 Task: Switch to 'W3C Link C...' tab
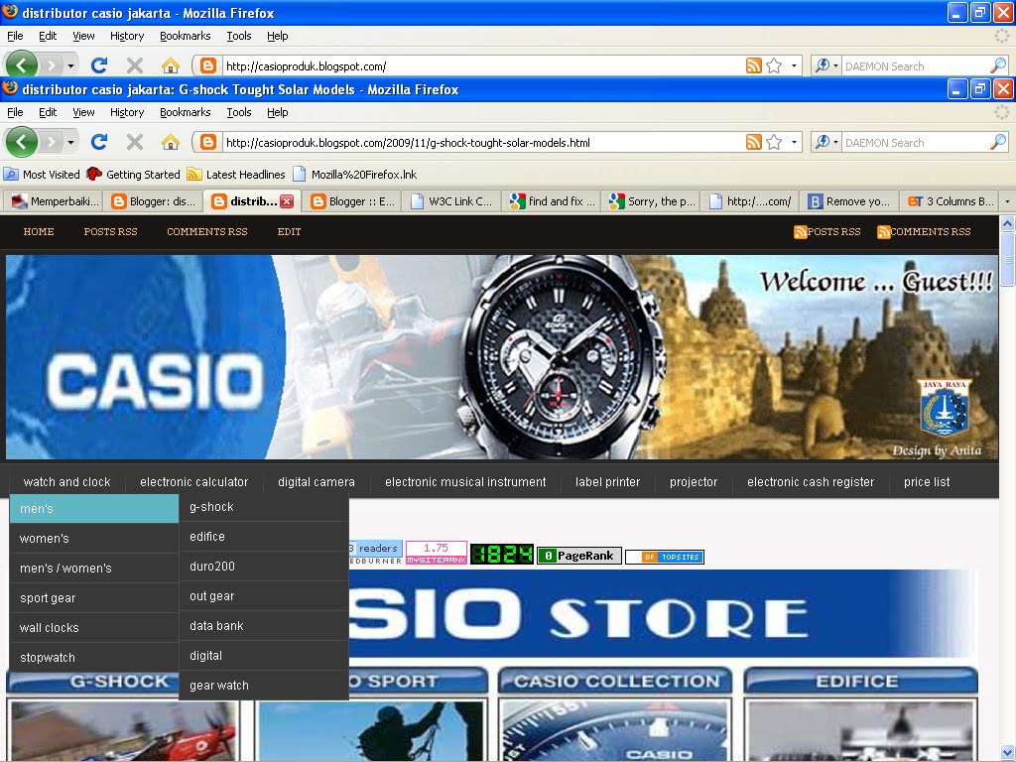point(451,201)
